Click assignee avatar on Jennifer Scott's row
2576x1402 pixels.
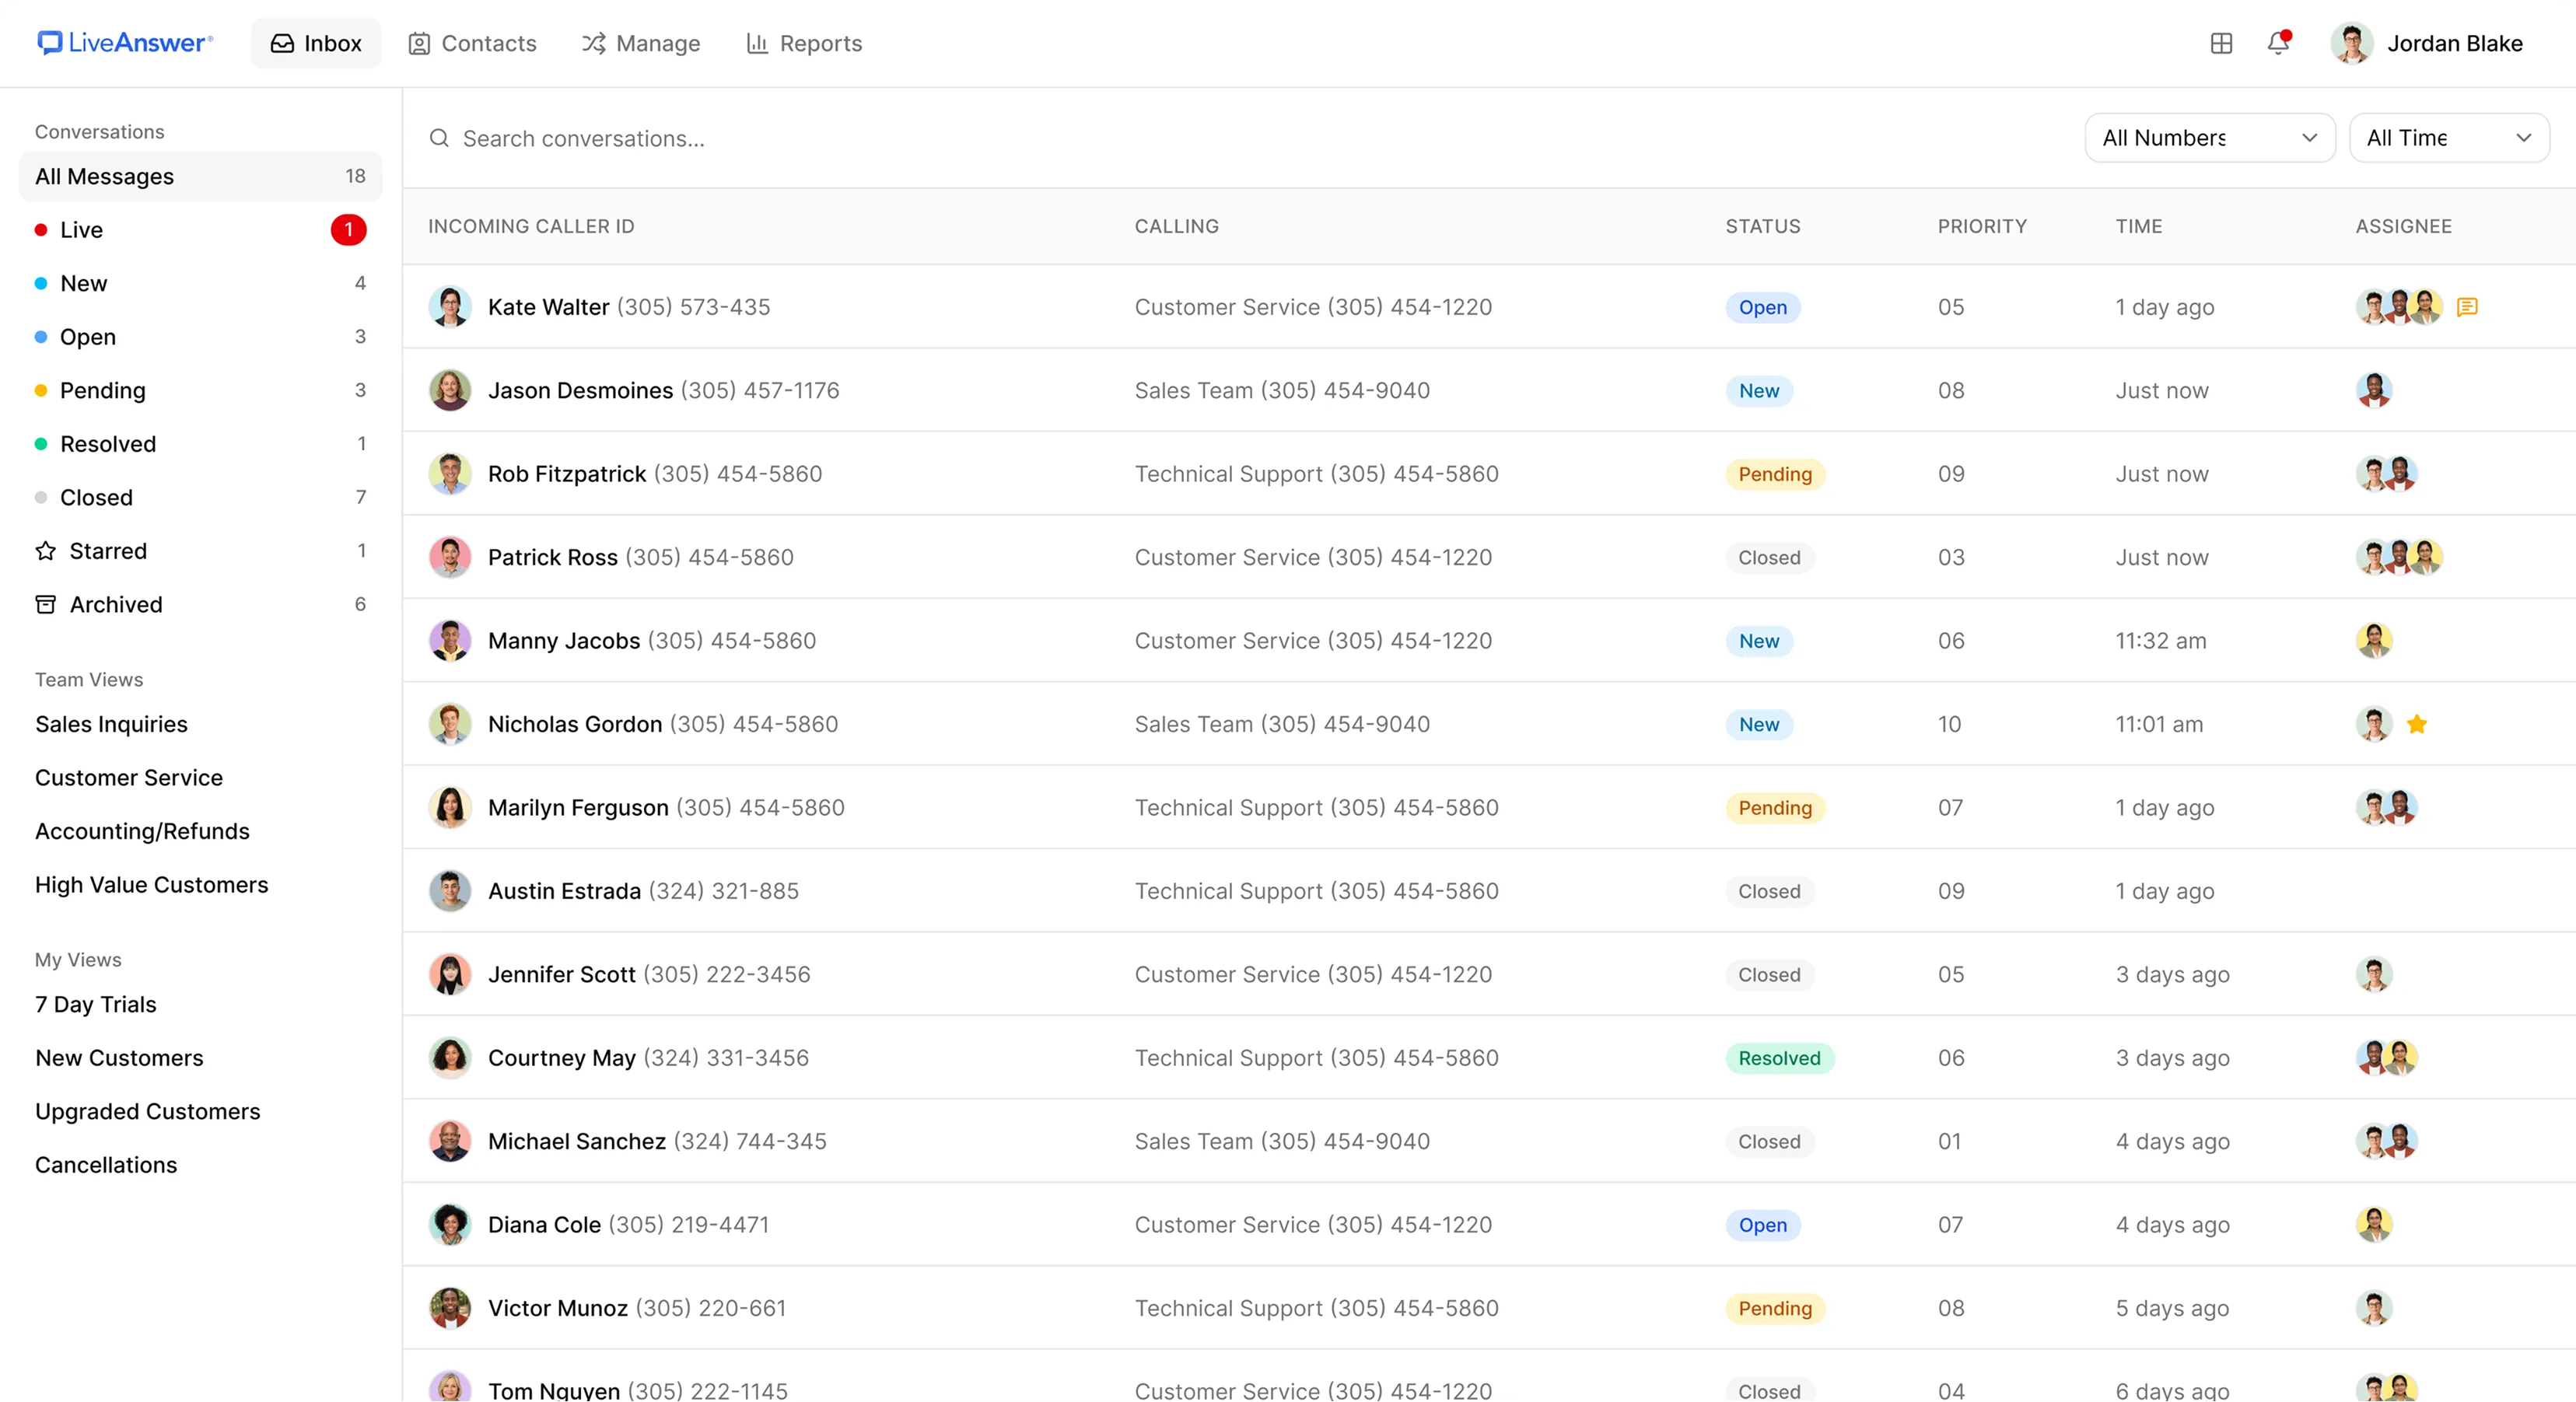(x=2374, y=974)
